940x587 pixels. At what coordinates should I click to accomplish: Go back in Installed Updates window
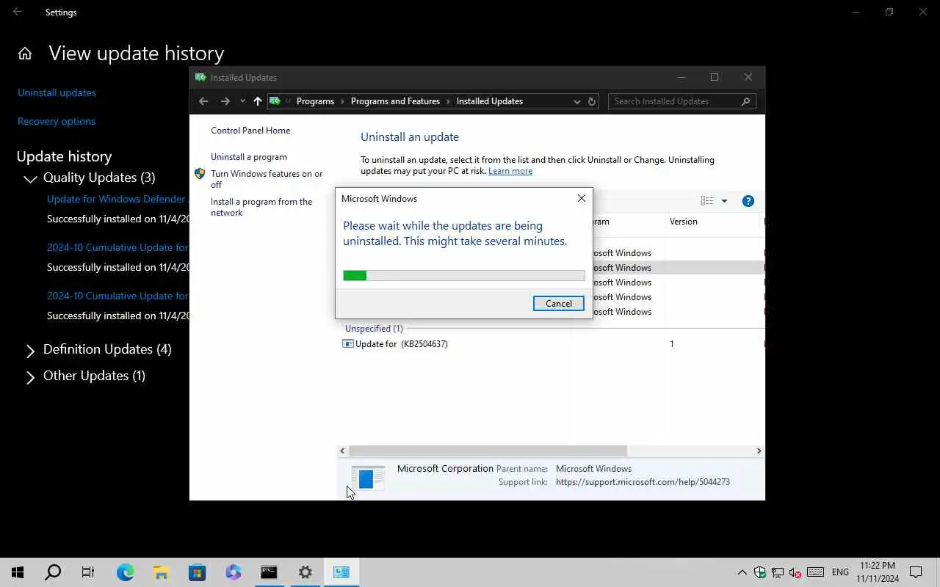pyautogui.click(x=203, y=101)
